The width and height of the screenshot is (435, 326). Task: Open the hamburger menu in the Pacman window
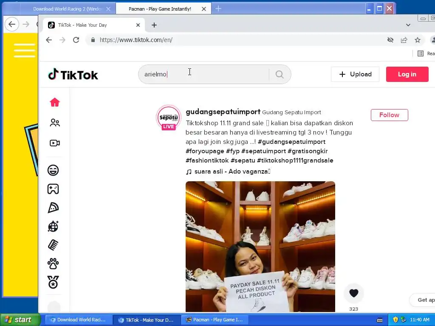click(24, 51)
